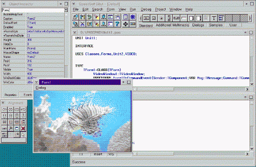The image size is (256, 167).
Task: Click the Height property value 300
Action: pos(29,40)
